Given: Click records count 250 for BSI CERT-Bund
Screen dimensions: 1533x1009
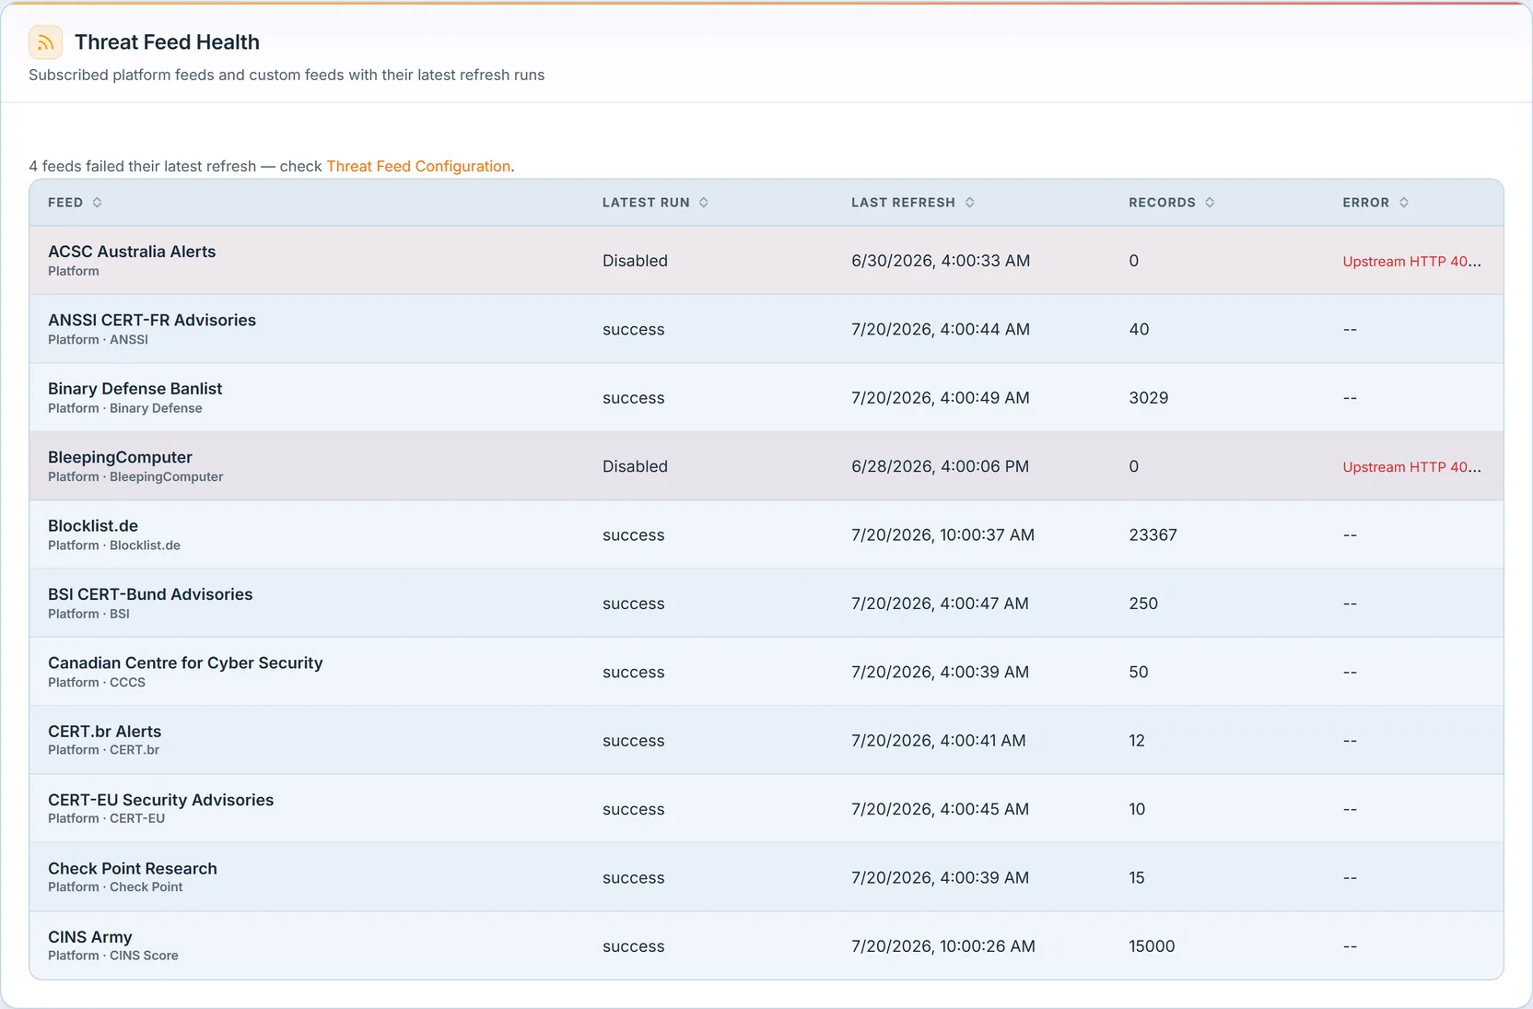Looking at the screenshot, I should [1143, 604].
